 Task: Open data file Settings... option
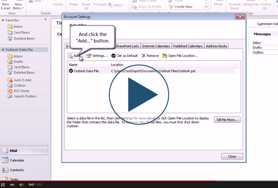pos(97,55)
